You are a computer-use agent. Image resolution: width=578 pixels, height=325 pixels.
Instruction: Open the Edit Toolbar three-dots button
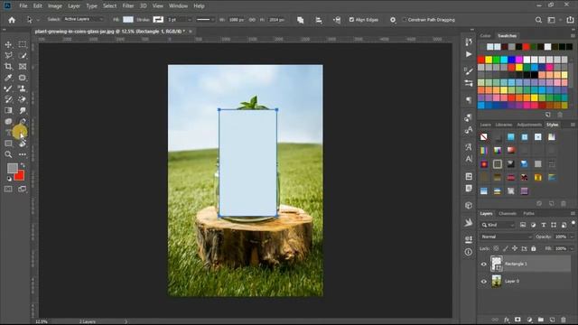(23, 154)
